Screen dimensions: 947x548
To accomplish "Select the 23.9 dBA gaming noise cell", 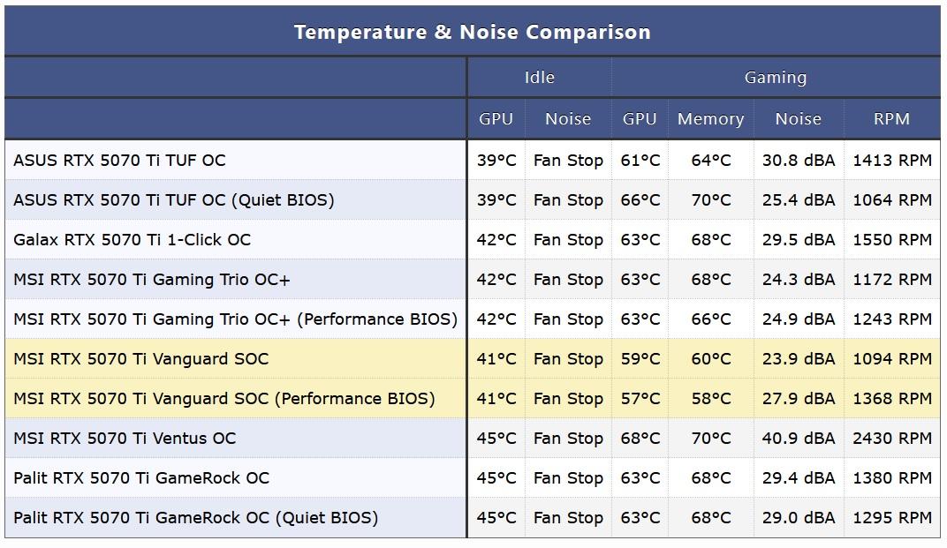I will (x=798, y=359).
